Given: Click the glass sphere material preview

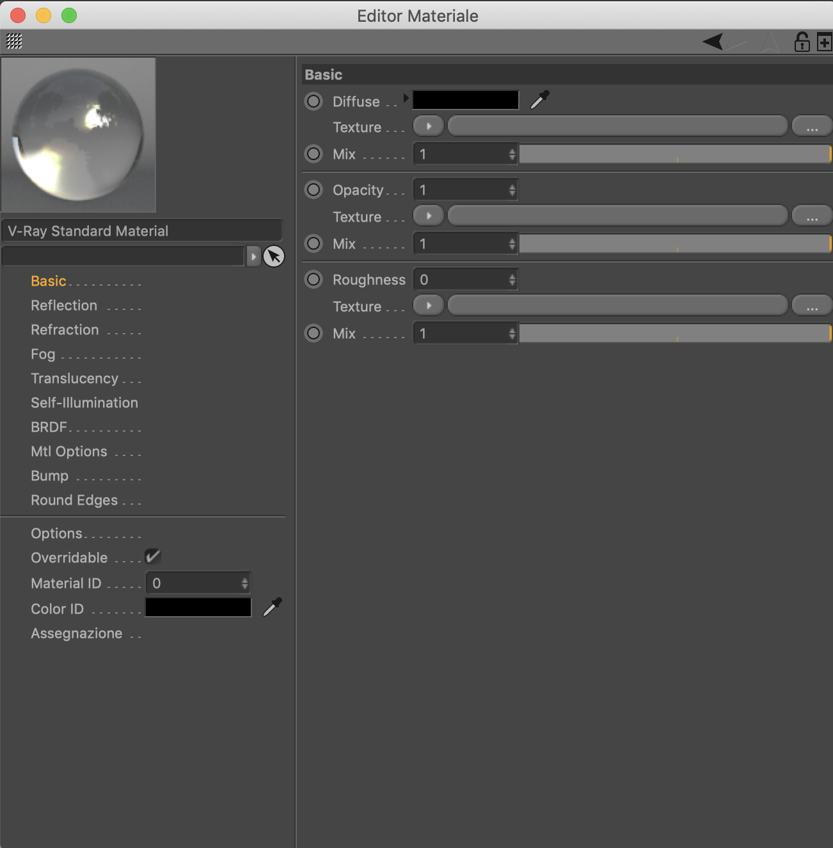Looking at the screenshot, I should tap(79, 135).
